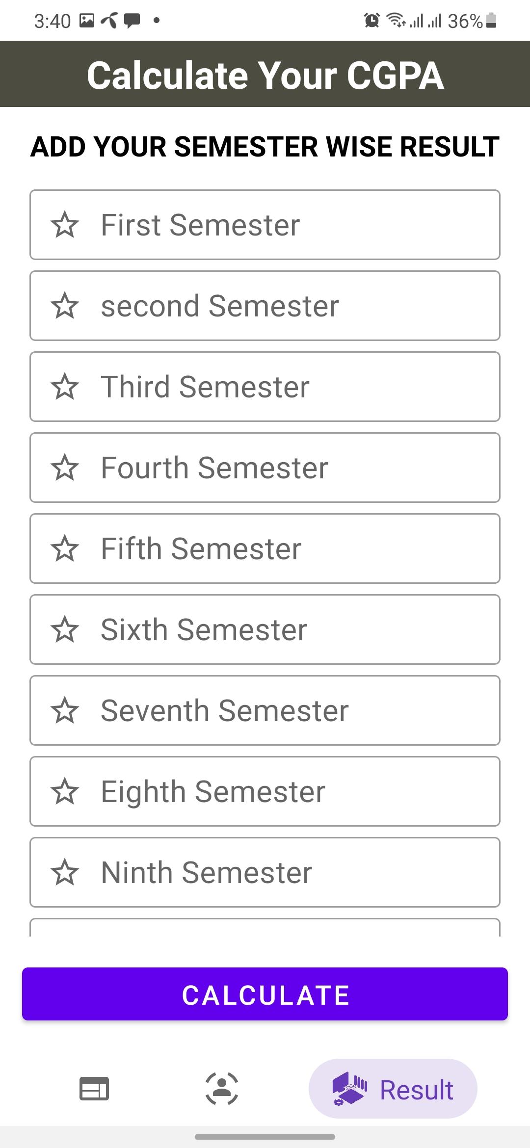The width and height of the screenshot is (530, 1148).
Task: Focus the Fourth Semester input field
Action: [265, 468]
